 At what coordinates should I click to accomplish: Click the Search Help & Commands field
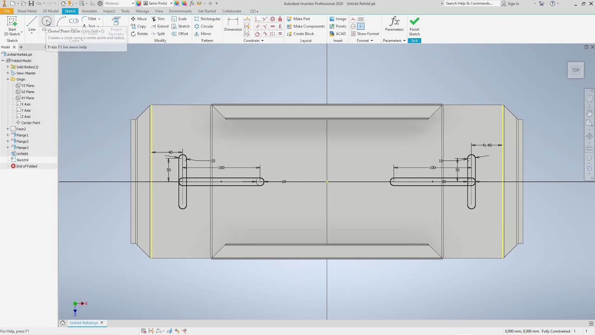(471, 3)
